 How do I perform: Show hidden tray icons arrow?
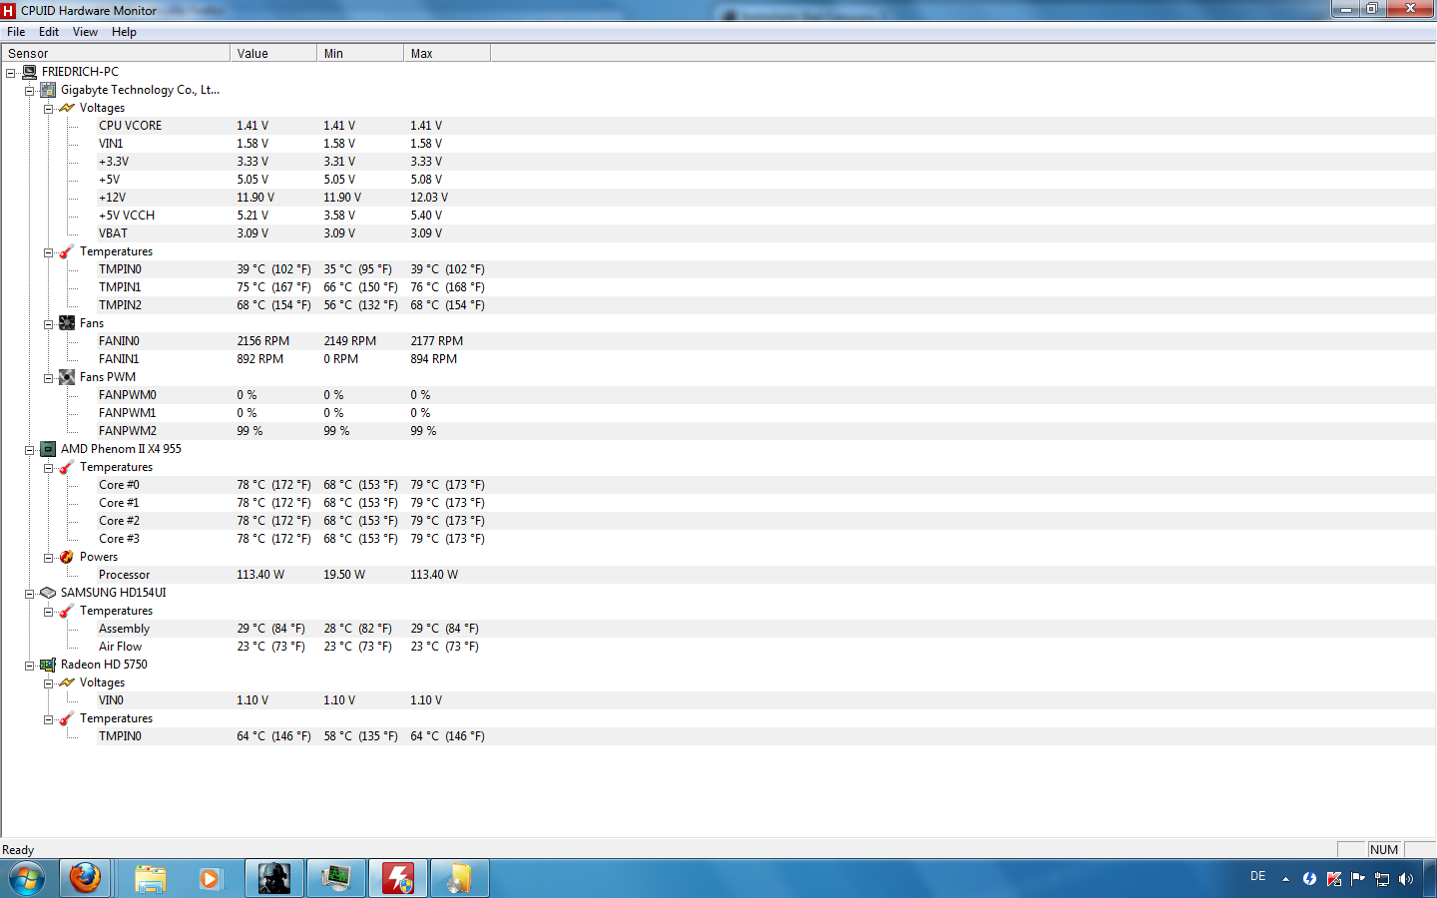1285,879
